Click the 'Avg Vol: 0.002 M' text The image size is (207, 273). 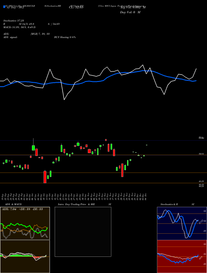133,7
